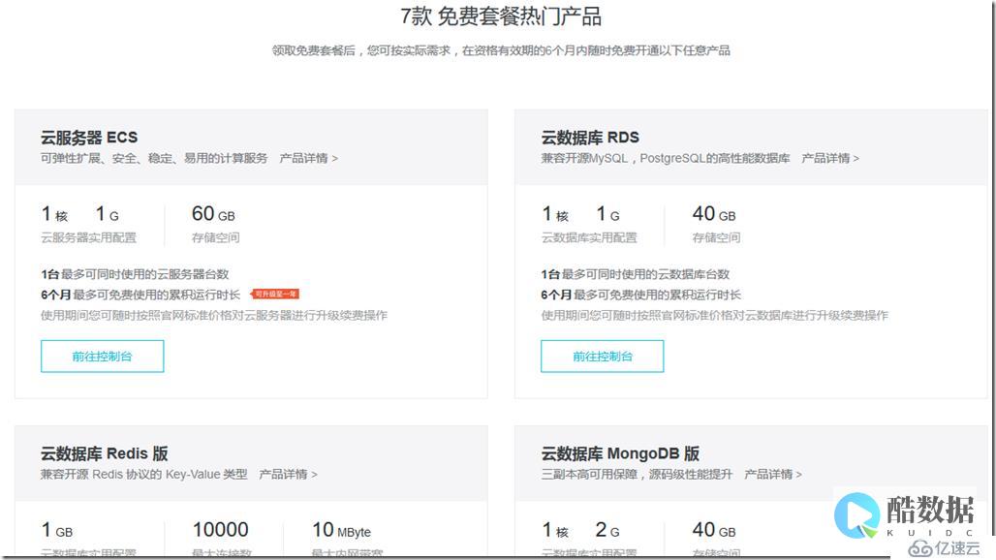This screenshot has width=996, height=560.
Task: Click 存储空间 label in ECS card
Action: click(x=215, y=237)
